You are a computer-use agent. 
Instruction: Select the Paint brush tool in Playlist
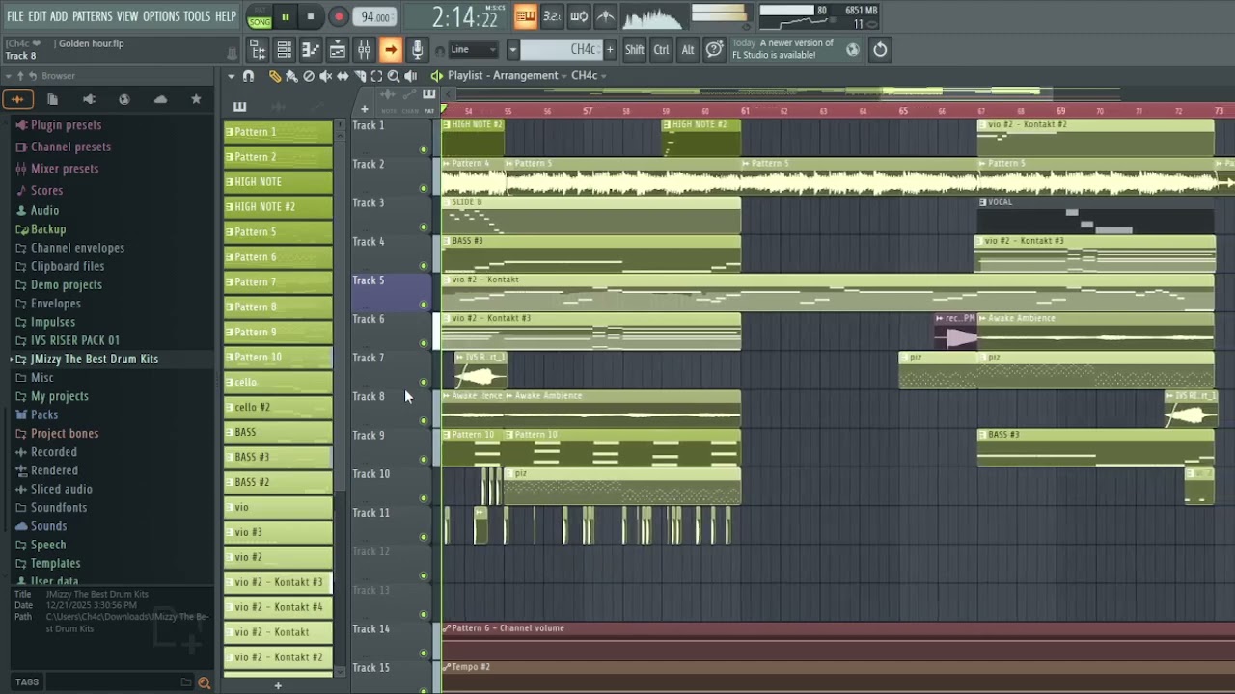[x=291, y=76]
